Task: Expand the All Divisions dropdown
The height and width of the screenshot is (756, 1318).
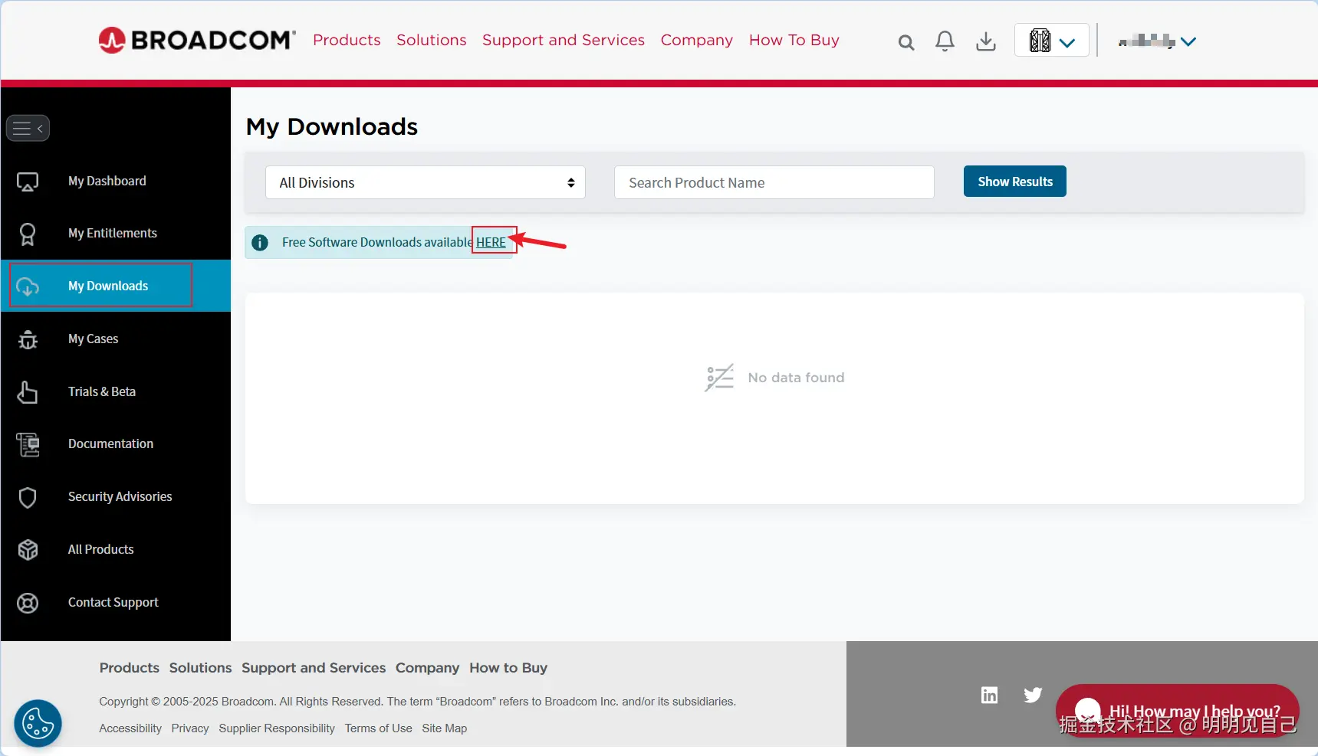Action: (x=426, y=182)
